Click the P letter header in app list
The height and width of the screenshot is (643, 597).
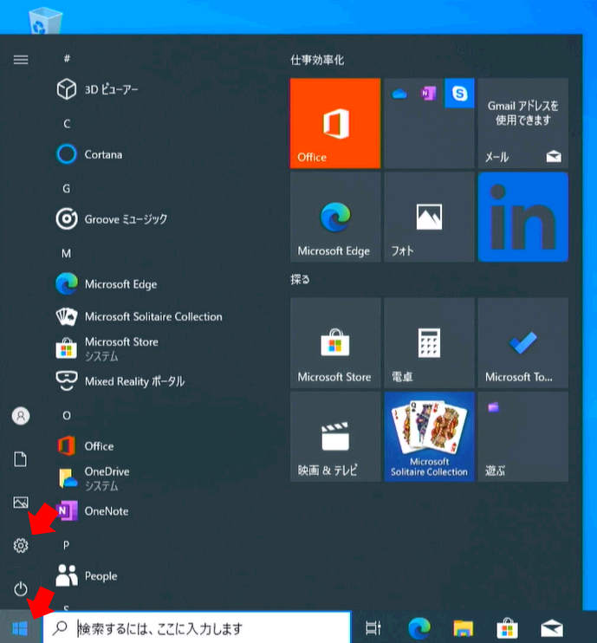coord(66,545)
